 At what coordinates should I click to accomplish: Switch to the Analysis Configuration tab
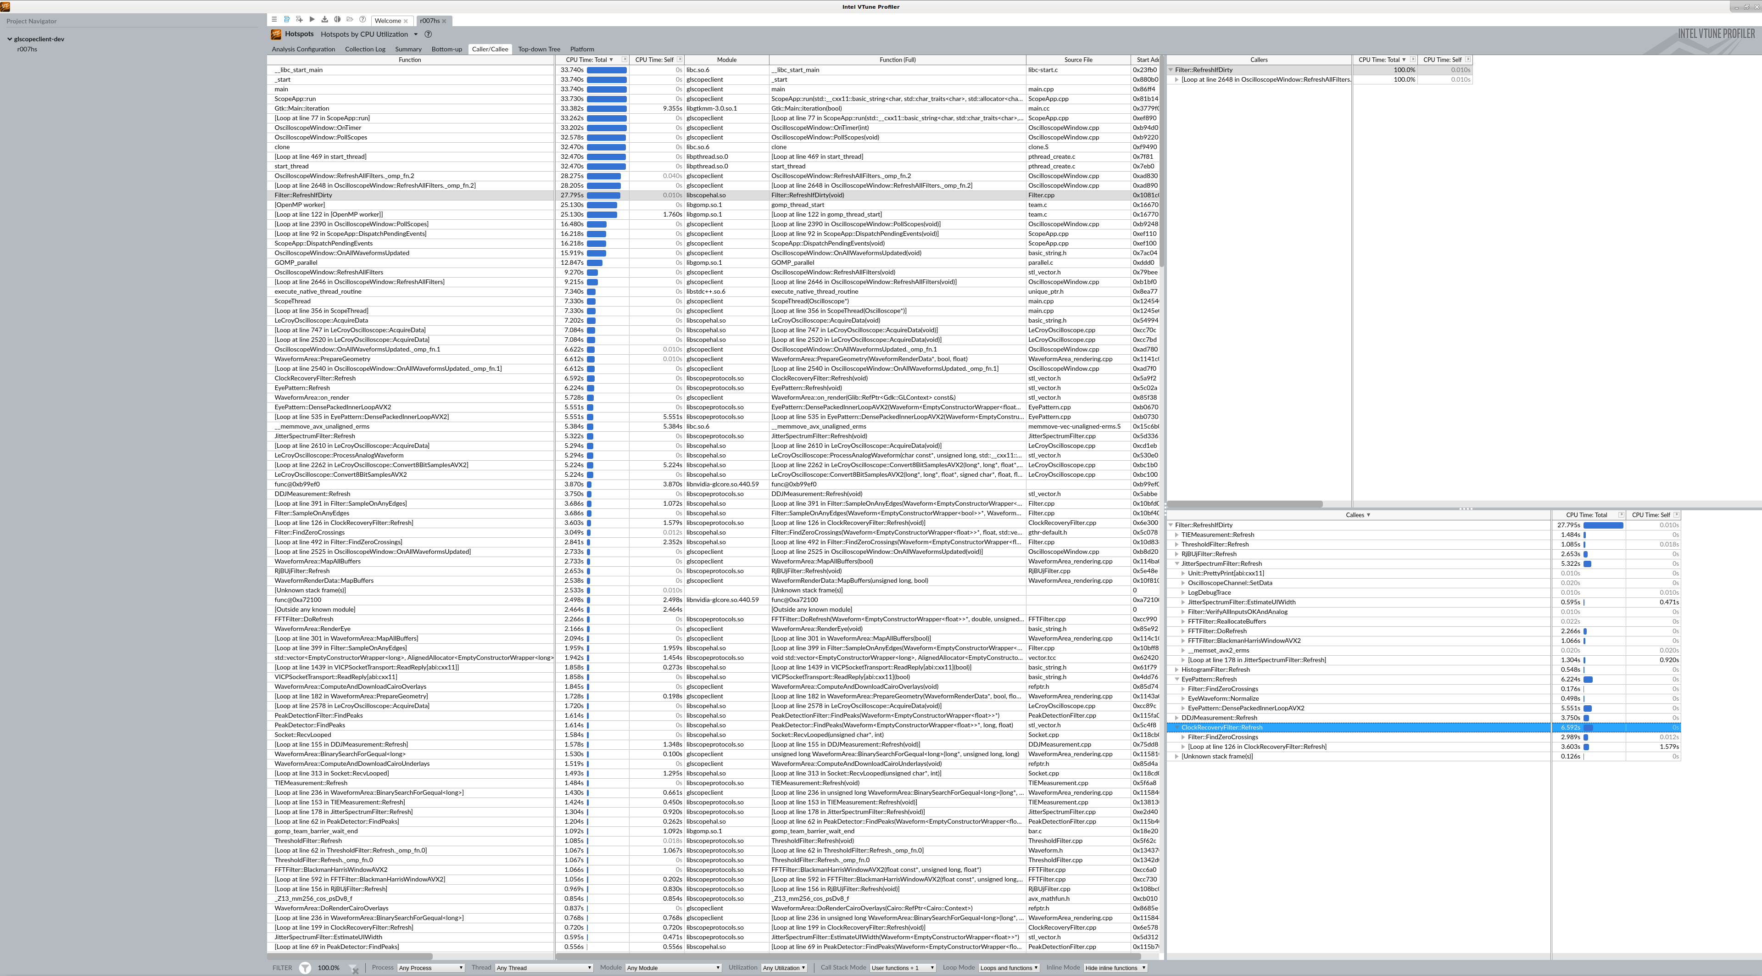click(303, 49)
